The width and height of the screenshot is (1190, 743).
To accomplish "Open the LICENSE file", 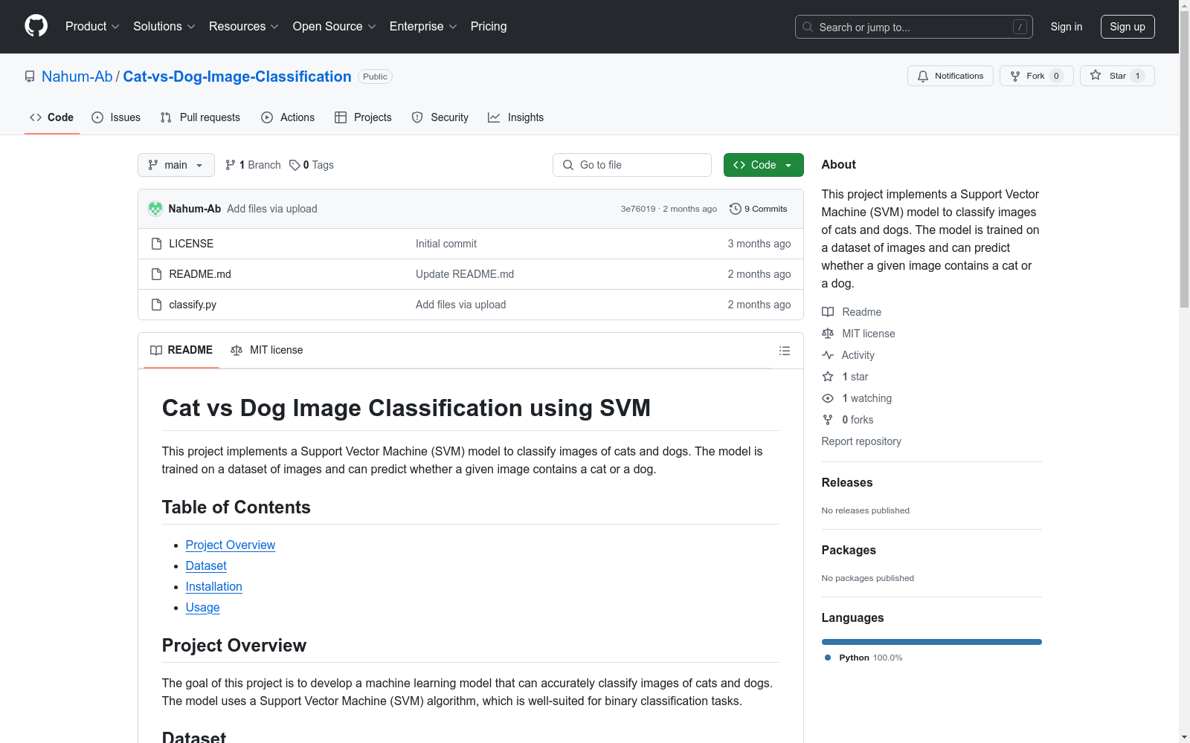I will tap(191, 244).
